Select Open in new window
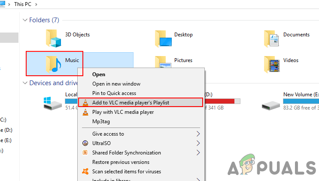319x181 pixels. point(116,84)
